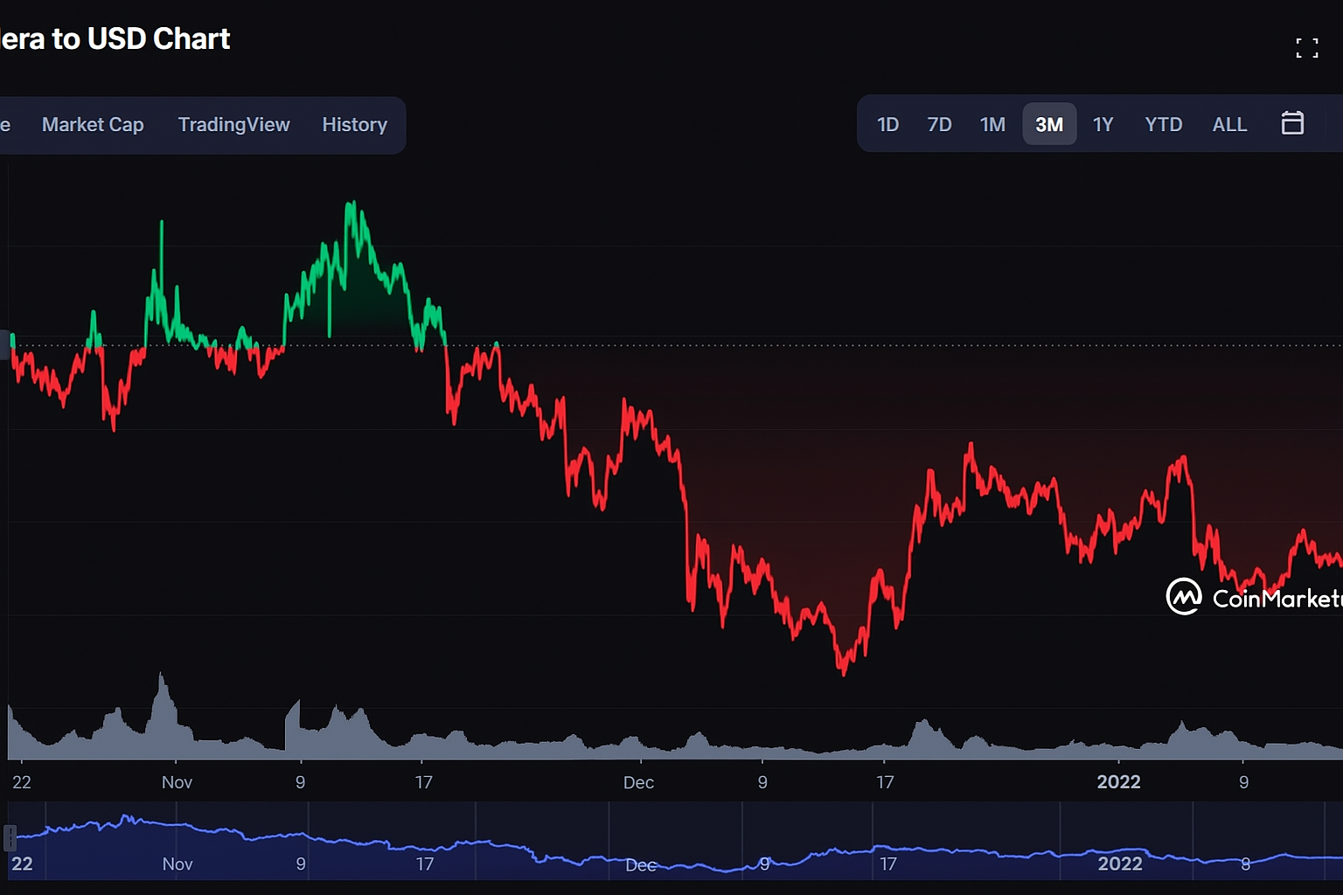
Task: Select the 1D time range
Action: click(887, 124)
